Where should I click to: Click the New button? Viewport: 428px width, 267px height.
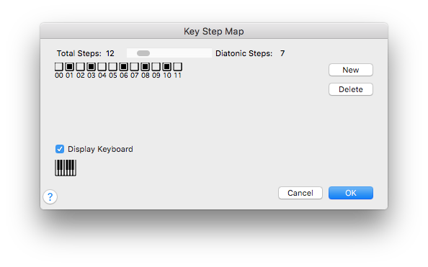[x=351, y=70]
